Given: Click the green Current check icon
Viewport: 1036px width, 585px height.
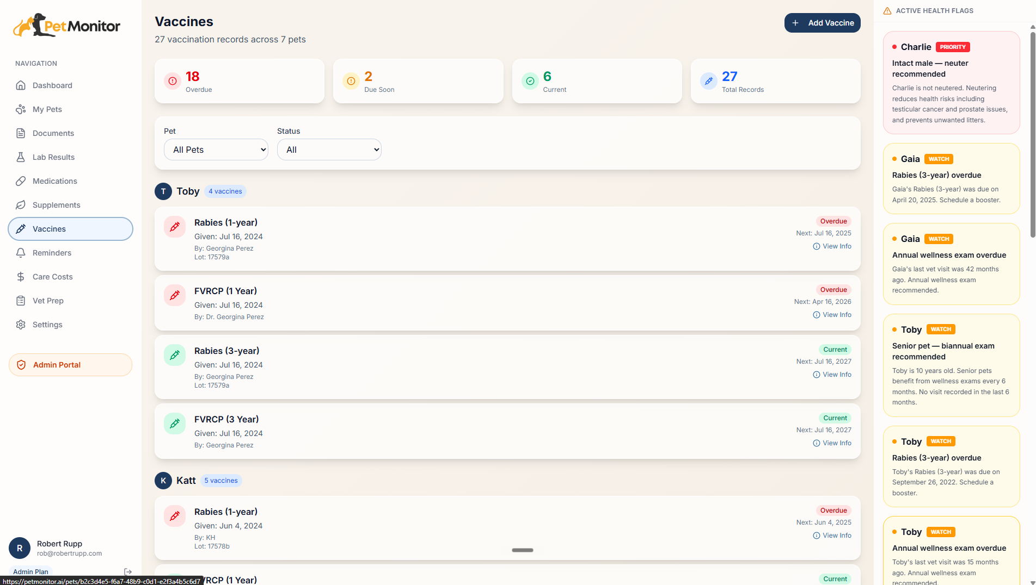Looking at the screenshot, I should click(530, 81).
